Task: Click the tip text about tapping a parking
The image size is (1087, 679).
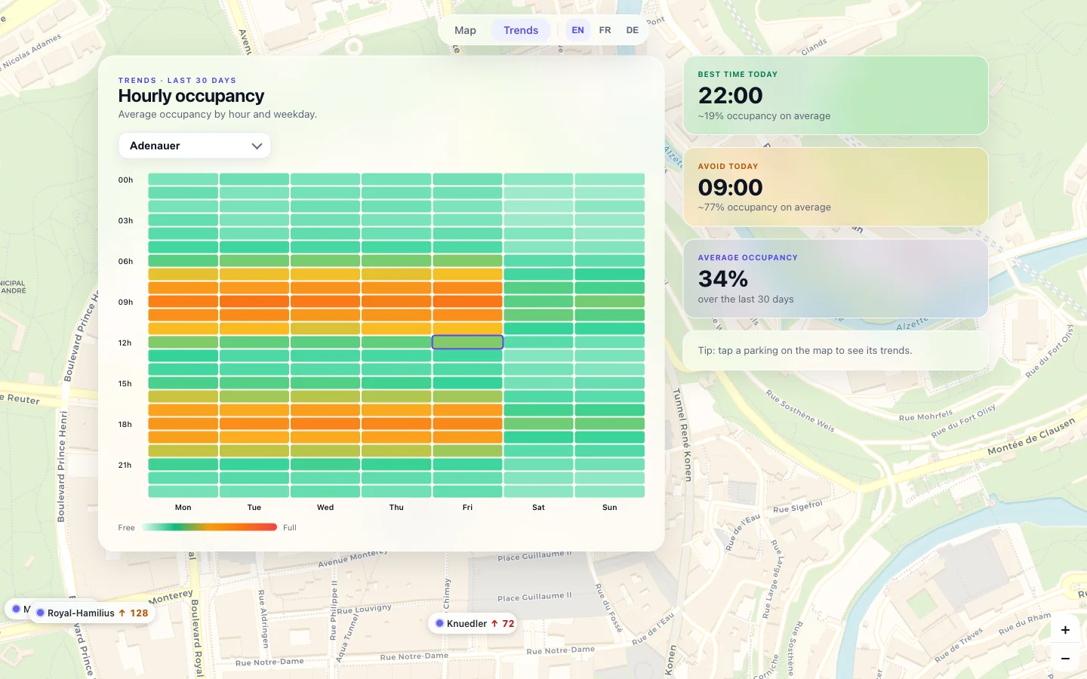Action: 805,350
